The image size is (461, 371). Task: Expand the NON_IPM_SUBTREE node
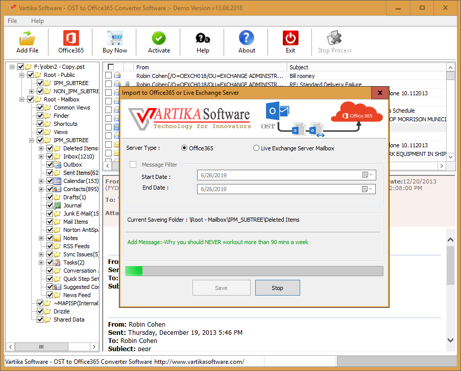point(31,91)
